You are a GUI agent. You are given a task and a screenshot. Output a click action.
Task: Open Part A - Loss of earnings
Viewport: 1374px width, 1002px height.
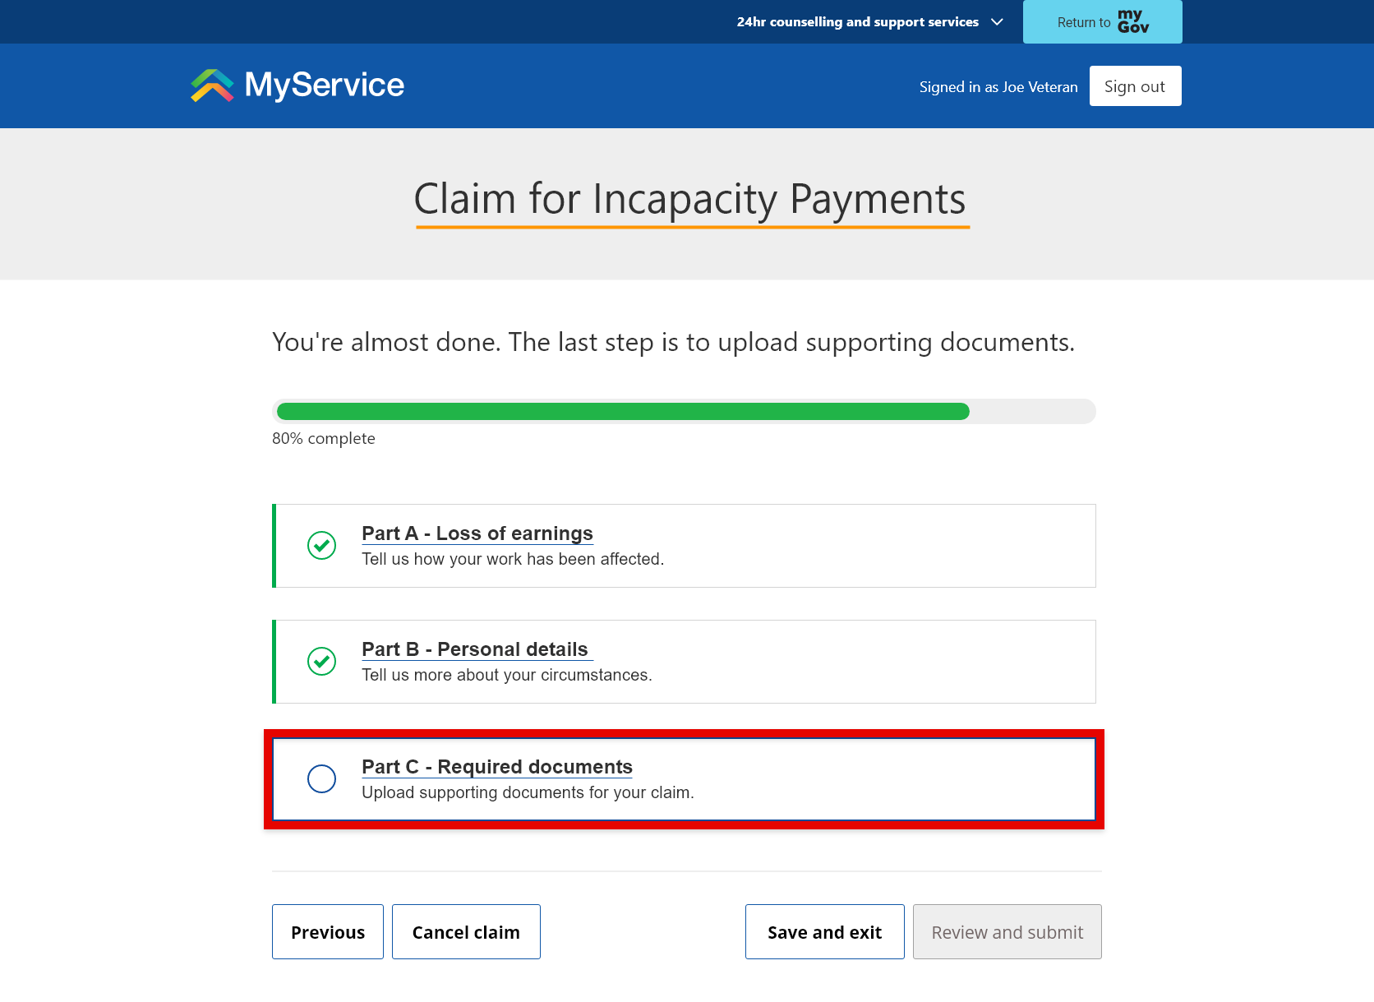point(477,533)
